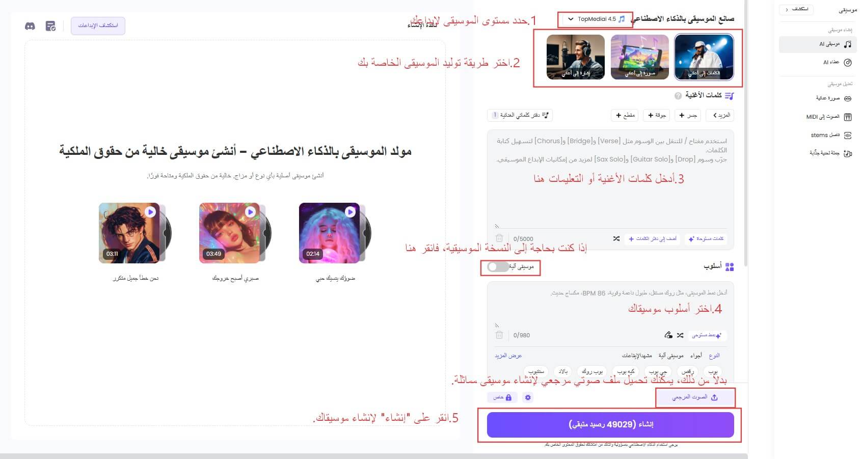This screenshot has height=459, width=861.
Task: Open 'غناء AI' in the sidebar
Action: pos(836,62)
